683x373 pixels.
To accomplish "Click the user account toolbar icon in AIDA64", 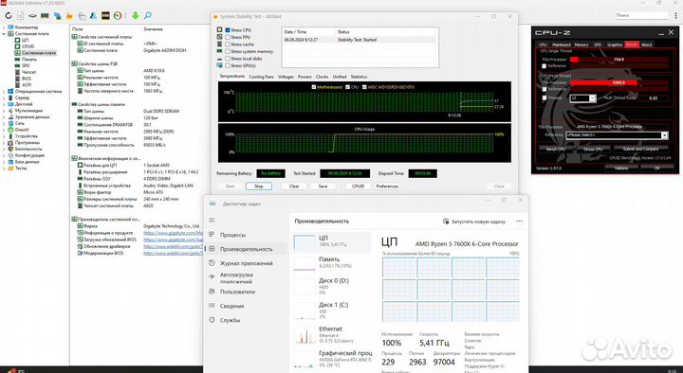I will pos(93,16).
